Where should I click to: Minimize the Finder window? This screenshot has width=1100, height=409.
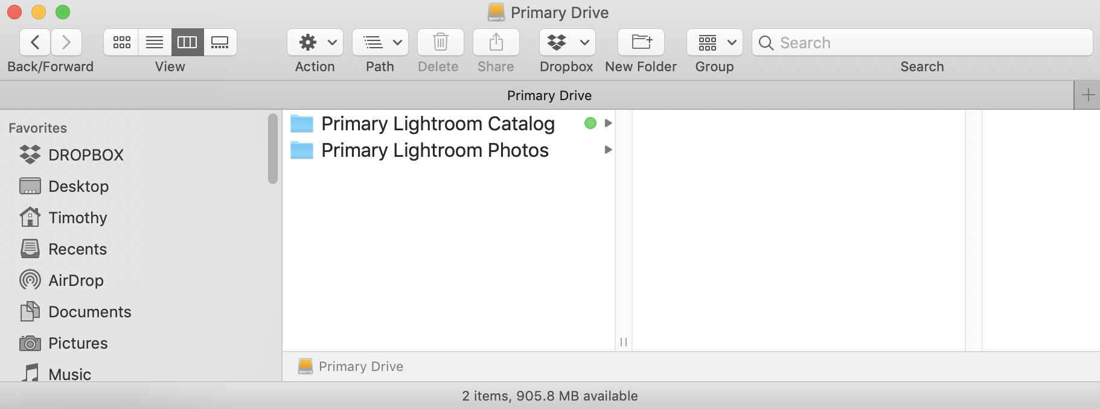39,12
